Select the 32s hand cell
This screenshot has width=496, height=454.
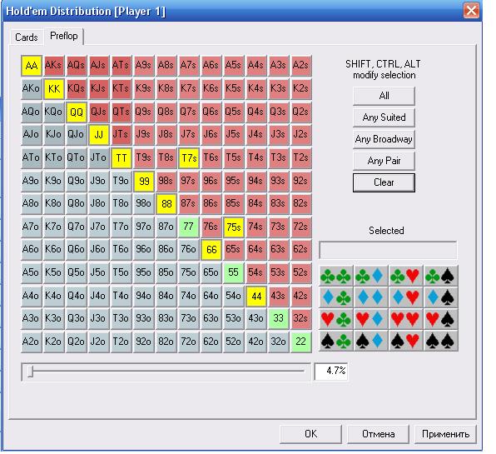pos(300,318)
